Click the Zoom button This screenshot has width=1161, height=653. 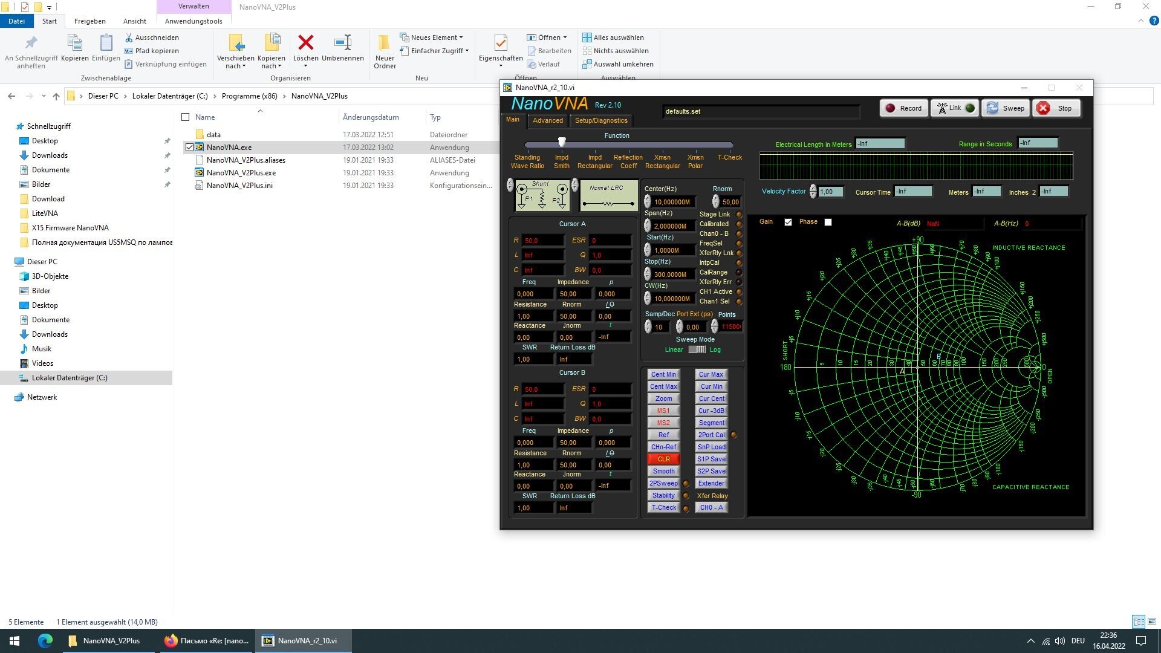pos(663,398)
